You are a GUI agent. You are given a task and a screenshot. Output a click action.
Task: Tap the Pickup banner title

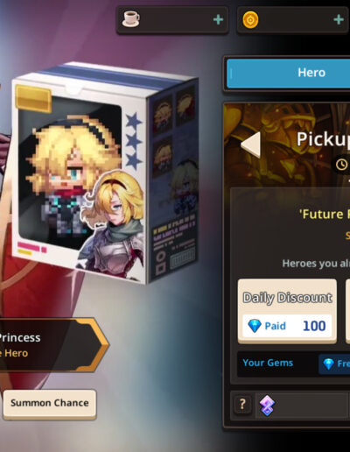tap(323, 139)
